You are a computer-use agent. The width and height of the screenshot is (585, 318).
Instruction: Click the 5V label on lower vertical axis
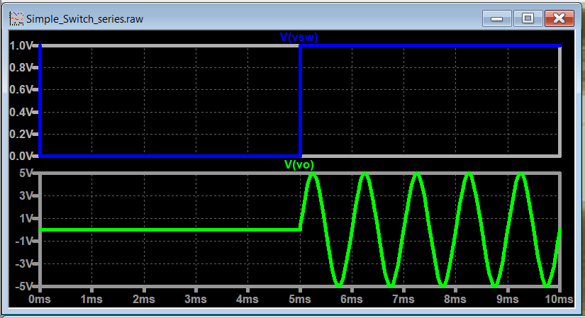pos(26,174)
